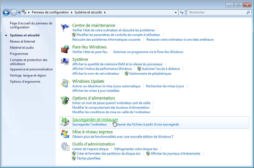Click Afficher l'indice de performance Windows
The image size is (254, 168).
[102, 69]
